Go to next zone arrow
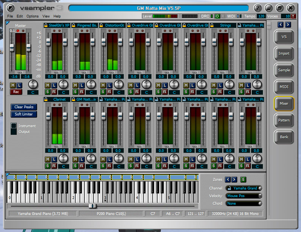Viewport: 301px width, 232px height. [x=234, y=180]
